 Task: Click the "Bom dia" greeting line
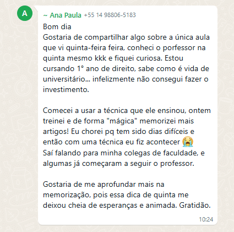point(57,27)
